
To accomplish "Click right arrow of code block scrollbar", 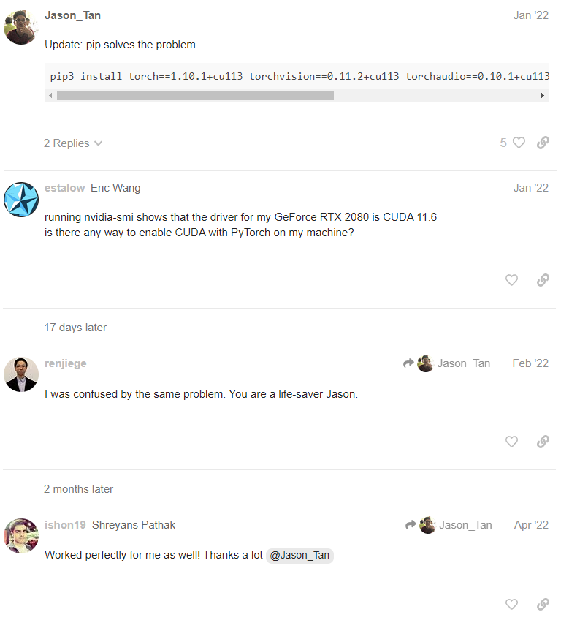I will 542,95.
